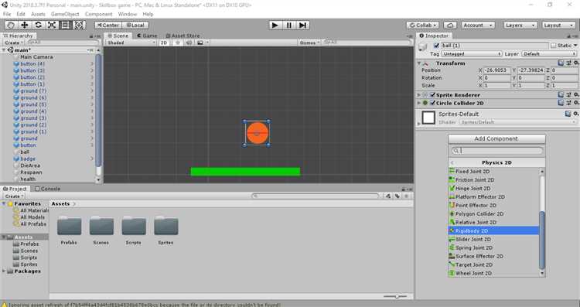The image size is (580, 307).
Task: Switch to the Asset Store tab
Action: (x=183, y=36)
